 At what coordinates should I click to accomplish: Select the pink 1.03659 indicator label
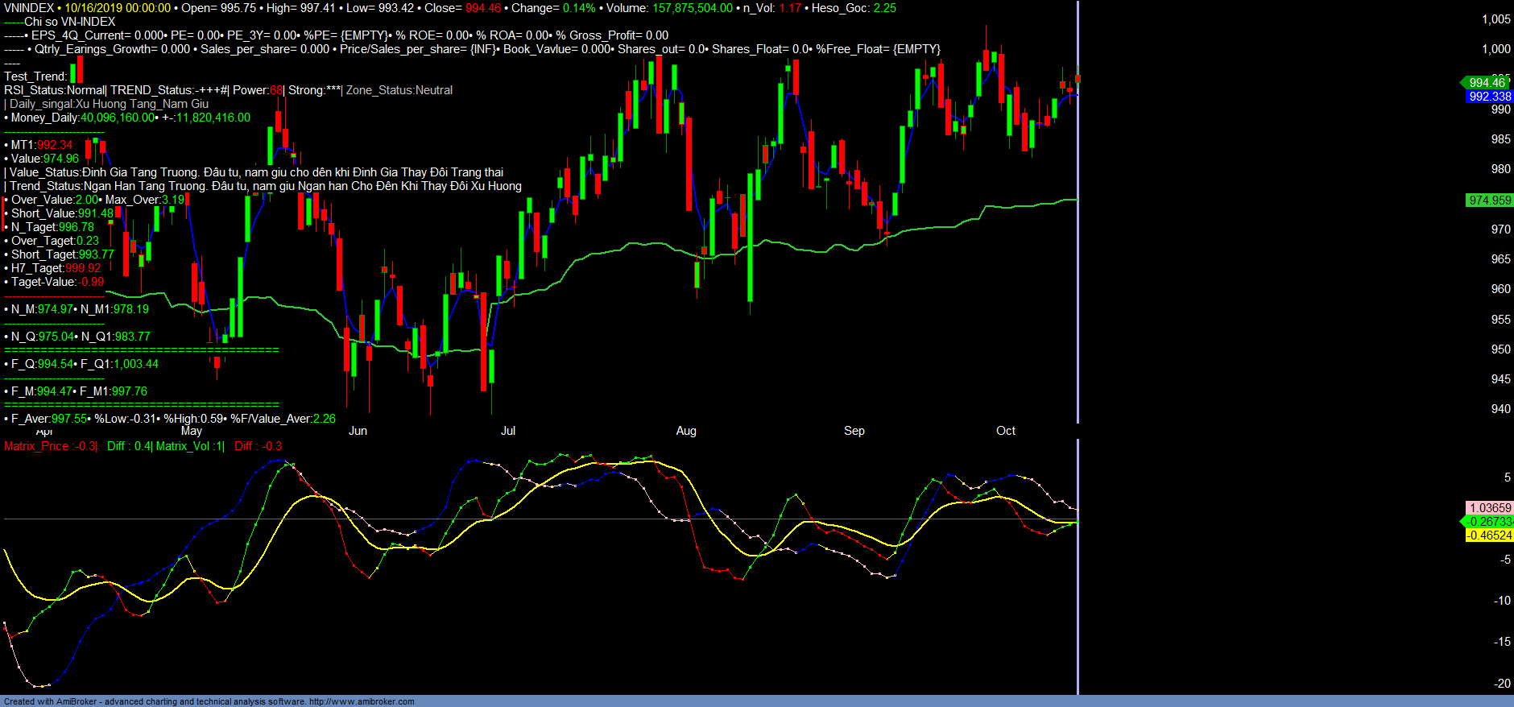pos(1490,508)
